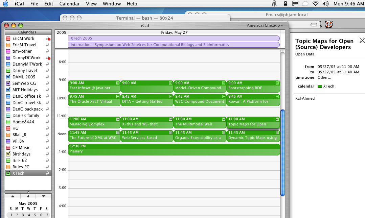
Task: Enable the GF Music calendar checkbox
Action: tap(8, 148)
